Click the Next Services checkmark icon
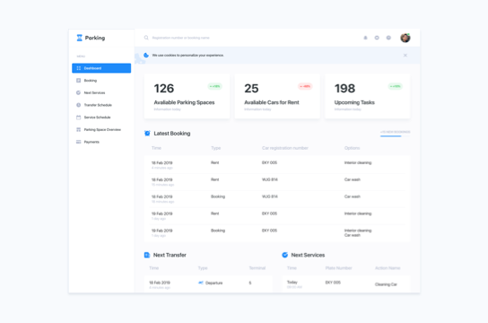This screenshot has height=323, width=488. pyautogui.click(x=284, y=255)
